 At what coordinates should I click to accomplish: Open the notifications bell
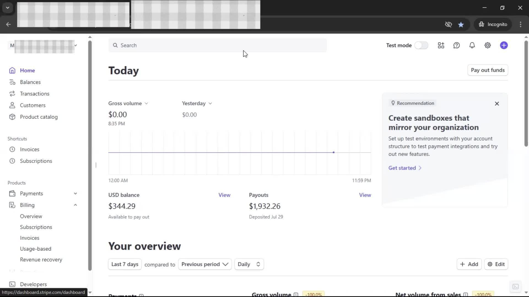click(472, 45)
